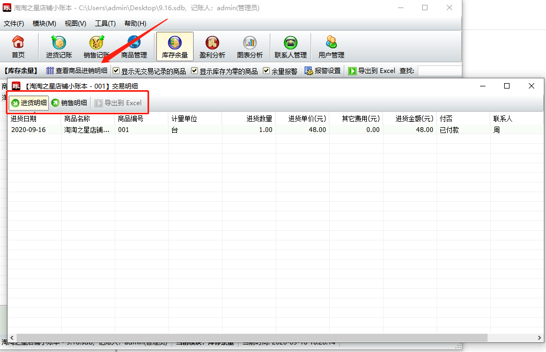Click 查看商品进销明细 toolbar button
This screenshot has width=546, height=352.
tap(77, 71)
